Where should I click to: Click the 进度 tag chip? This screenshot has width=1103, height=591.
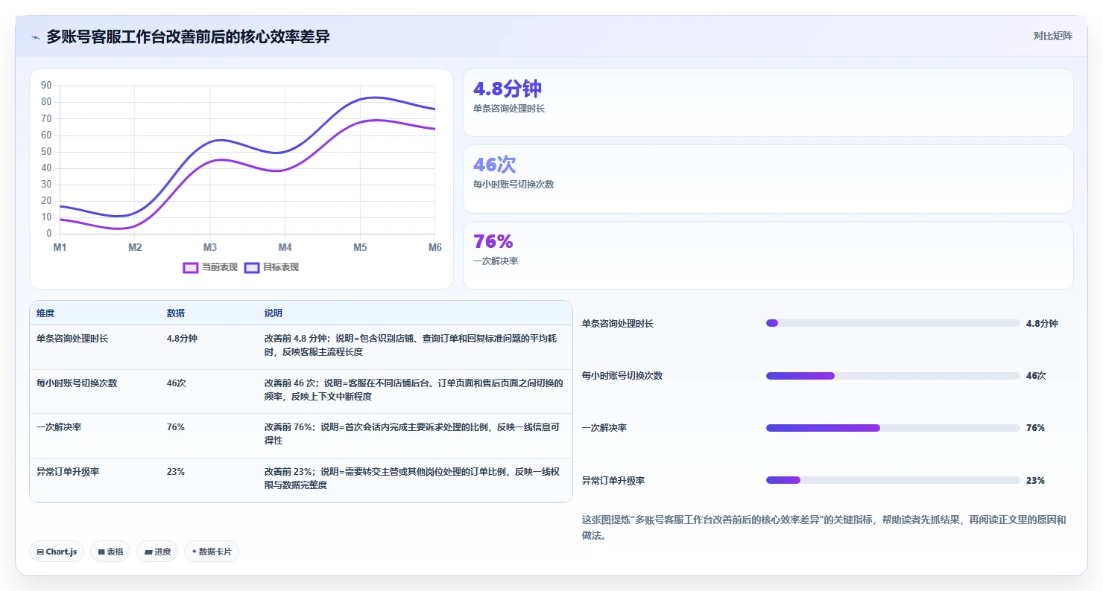point(157,552)
